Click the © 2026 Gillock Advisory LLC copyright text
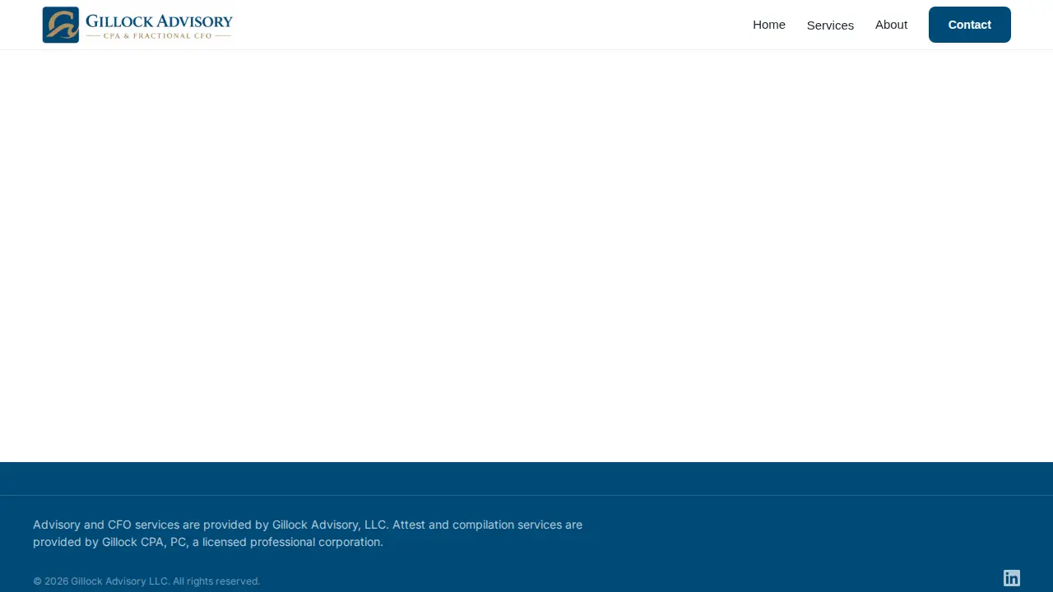 click(146, 581)
